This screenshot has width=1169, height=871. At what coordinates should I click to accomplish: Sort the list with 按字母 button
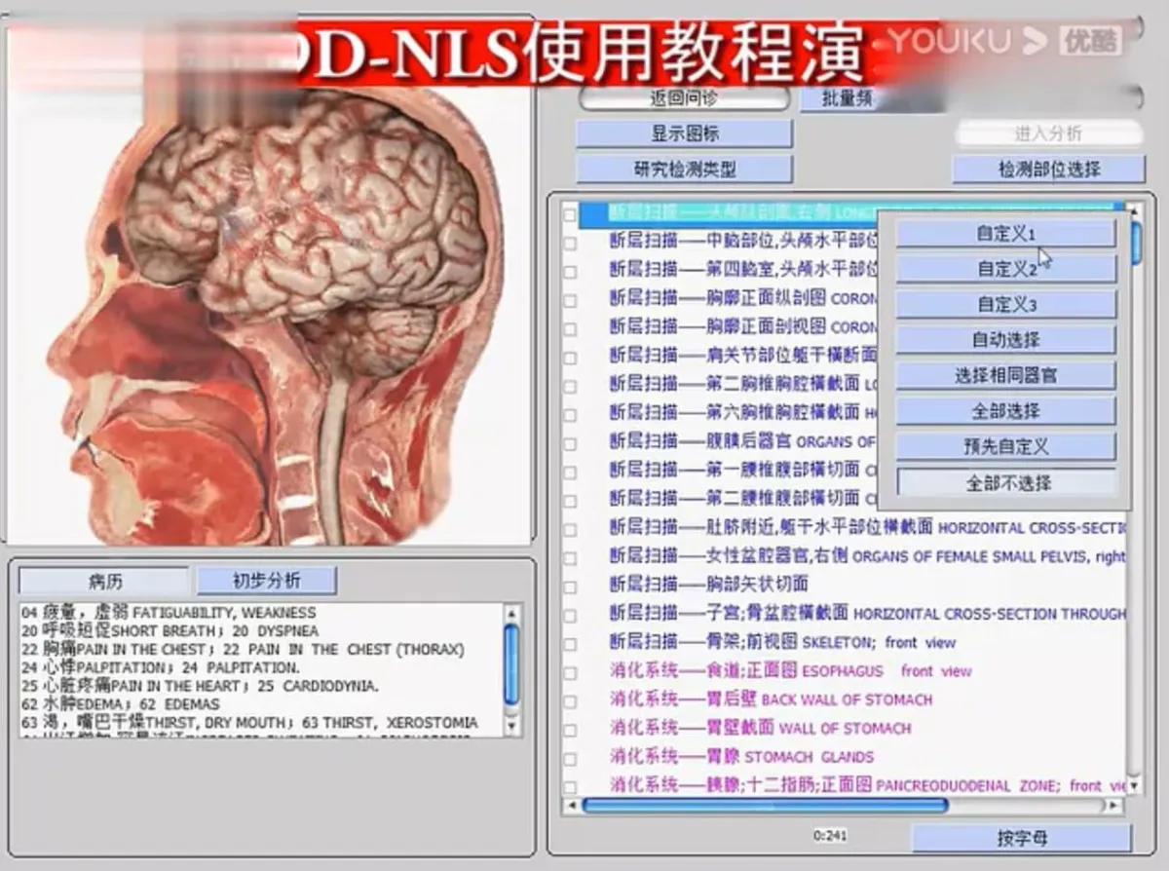coord(1021,838)
